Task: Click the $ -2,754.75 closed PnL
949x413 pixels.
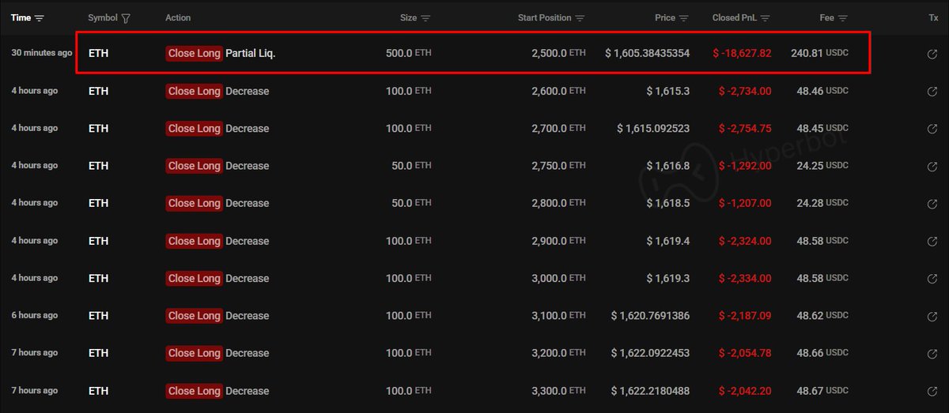Action: (745, 129)
